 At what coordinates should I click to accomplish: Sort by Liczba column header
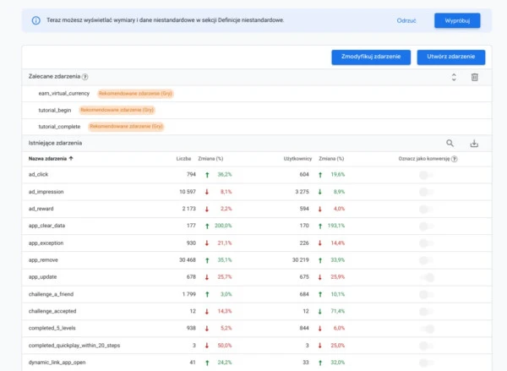coord(183,159)
